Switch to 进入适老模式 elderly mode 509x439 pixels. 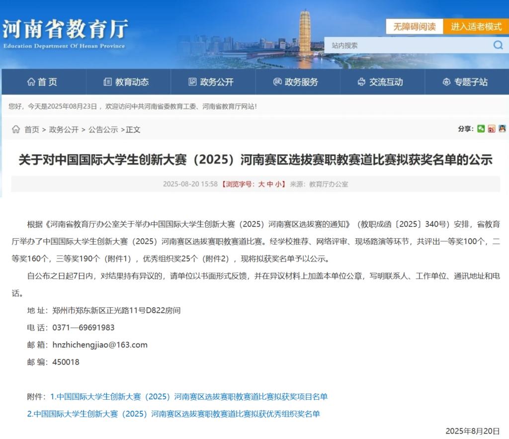click(x=476, y=27)
